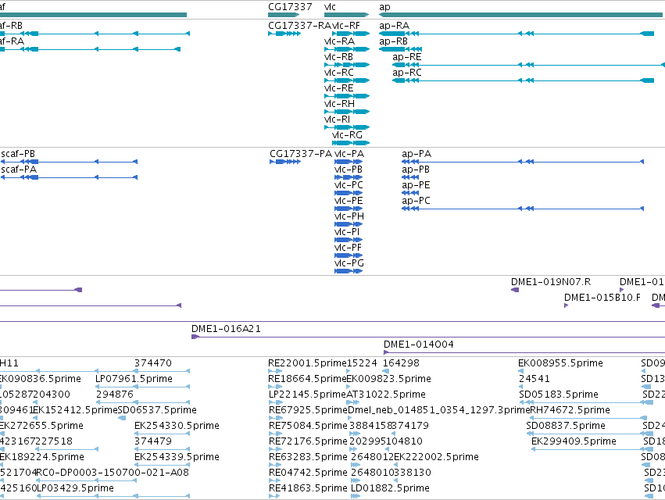The width and height of the screenshot is (665, 500).
Task: Click the SD05183.5prime EST label
Action: pyautogui.click(x=559, y=395)
